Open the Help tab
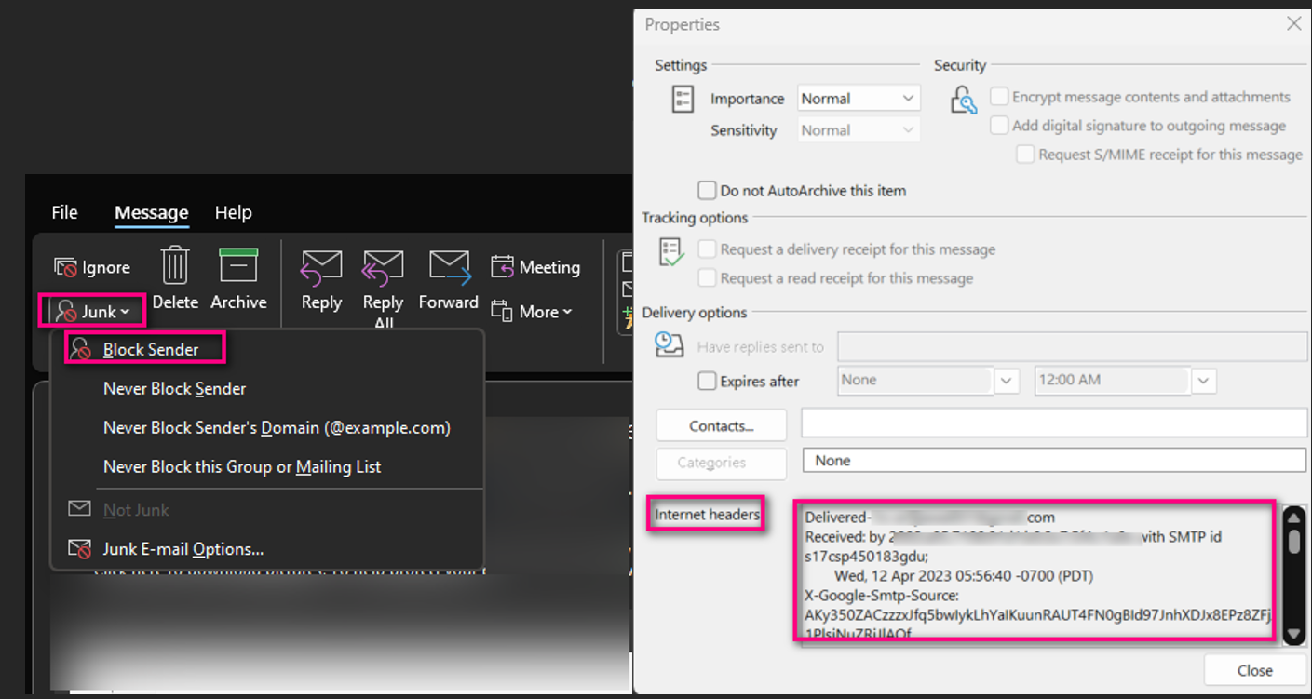Screen dimensions: 1312x699 pos(233,212)
